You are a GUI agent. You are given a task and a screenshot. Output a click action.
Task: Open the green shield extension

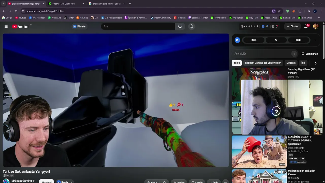(x=287, y=11)
